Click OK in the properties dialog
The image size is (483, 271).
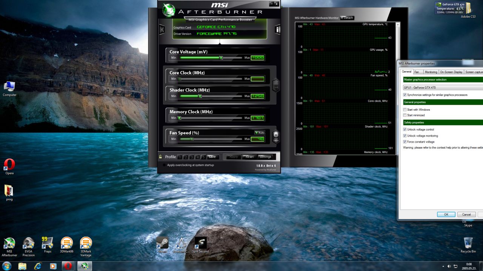coord(446,214)
